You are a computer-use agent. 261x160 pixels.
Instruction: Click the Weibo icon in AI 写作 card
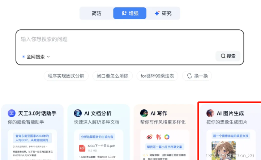point(149,137)
